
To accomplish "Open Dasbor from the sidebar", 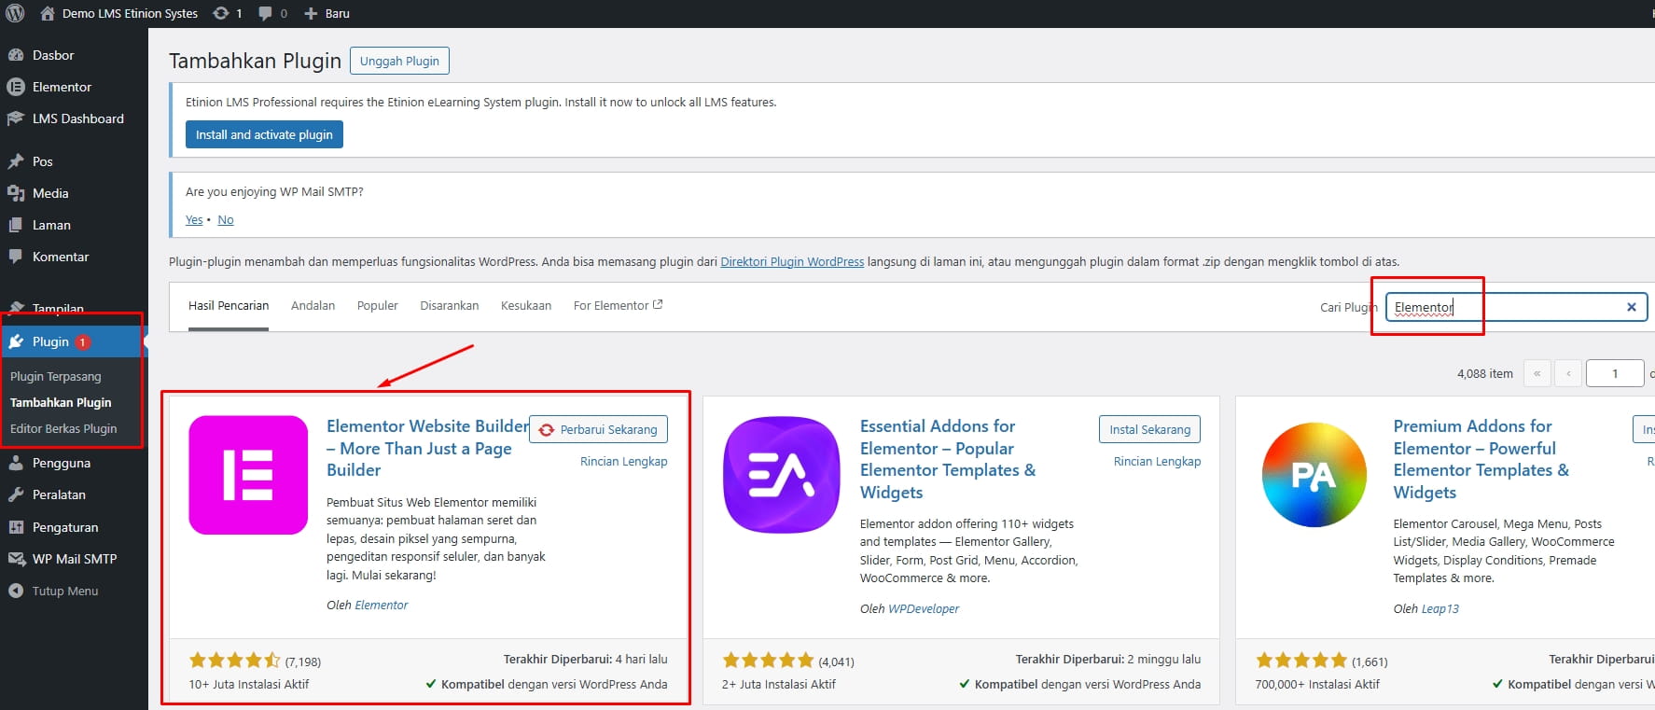I will [53, 55].
